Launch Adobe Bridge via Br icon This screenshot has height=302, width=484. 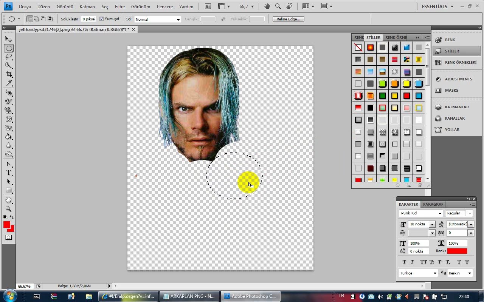(208, 6)
